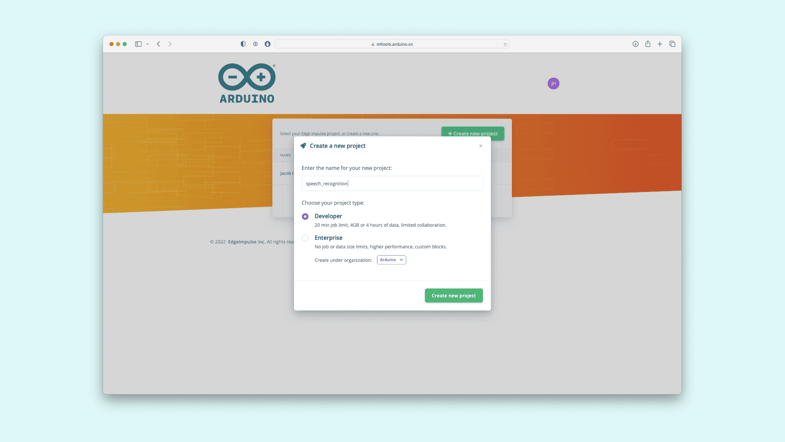Go forward with the browser arrow
The height and width of the screenshot is (442, 785).
pos(170,44)
